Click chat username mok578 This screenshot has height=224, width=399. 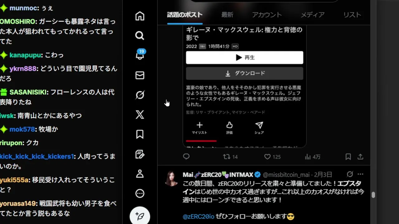pos(22,129)
